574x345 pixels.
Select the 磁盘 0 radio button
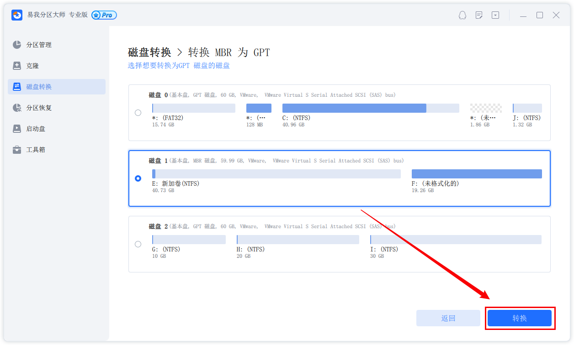(138, 113)
